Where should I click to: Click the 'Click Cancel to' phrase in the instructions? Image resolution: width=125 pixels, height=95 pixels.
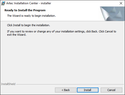click(x=107, y=31)
